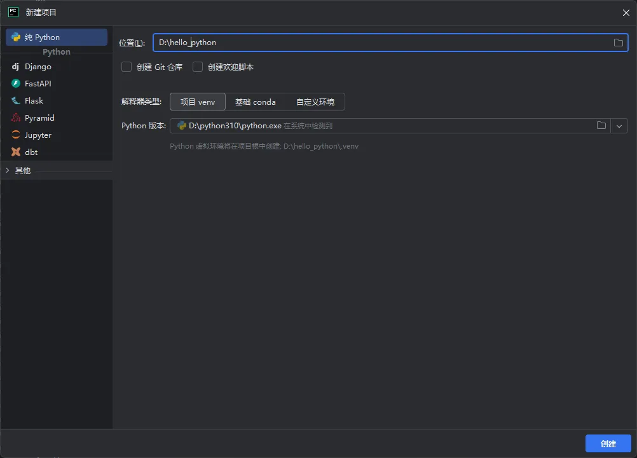
Task: Select the 自定义环境 interpreter type
Action: 315,102
